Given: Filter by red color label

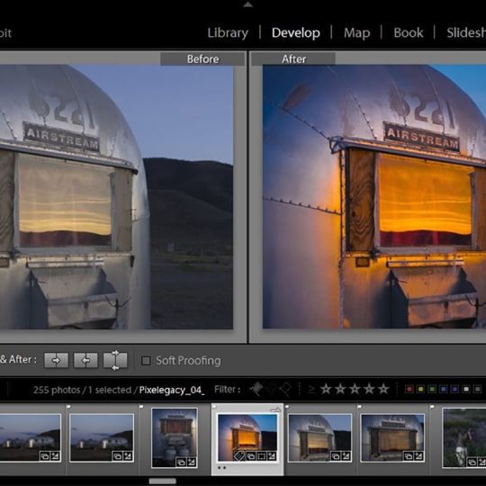Looking at the screenshot, I should (409, 389).
